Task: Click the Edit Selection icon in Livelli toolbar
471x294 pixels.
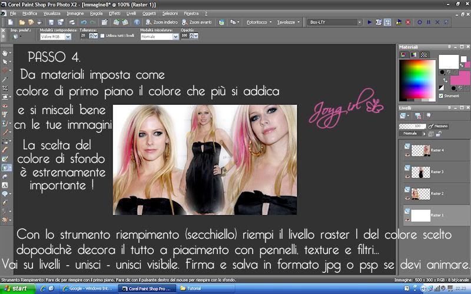Action: click(429, 115)
